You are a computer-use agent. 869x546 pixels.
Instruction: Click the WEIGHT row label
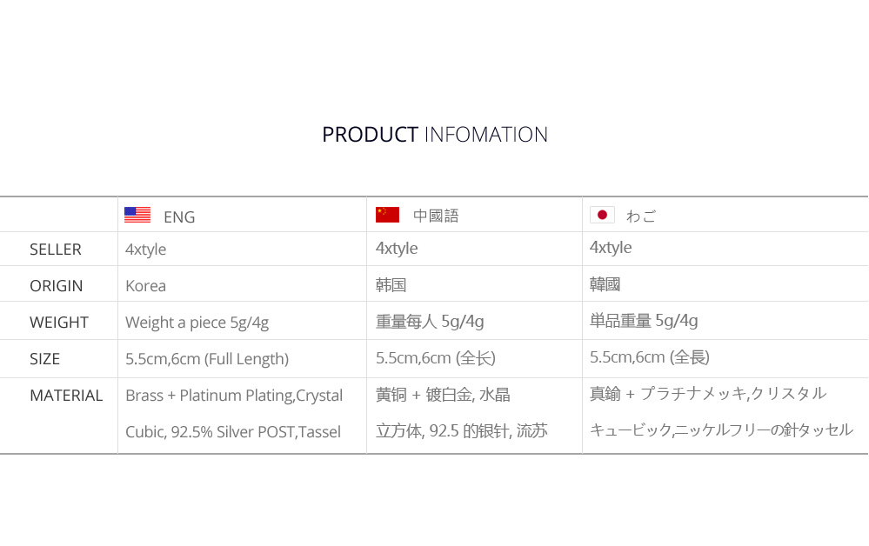(x=59, y=323)
